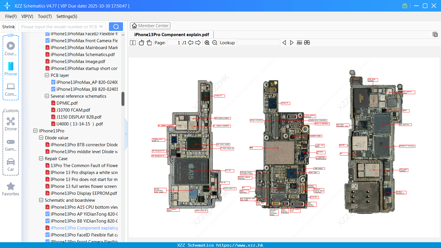
Task: Click the blue search button
Action: [116, 27]
